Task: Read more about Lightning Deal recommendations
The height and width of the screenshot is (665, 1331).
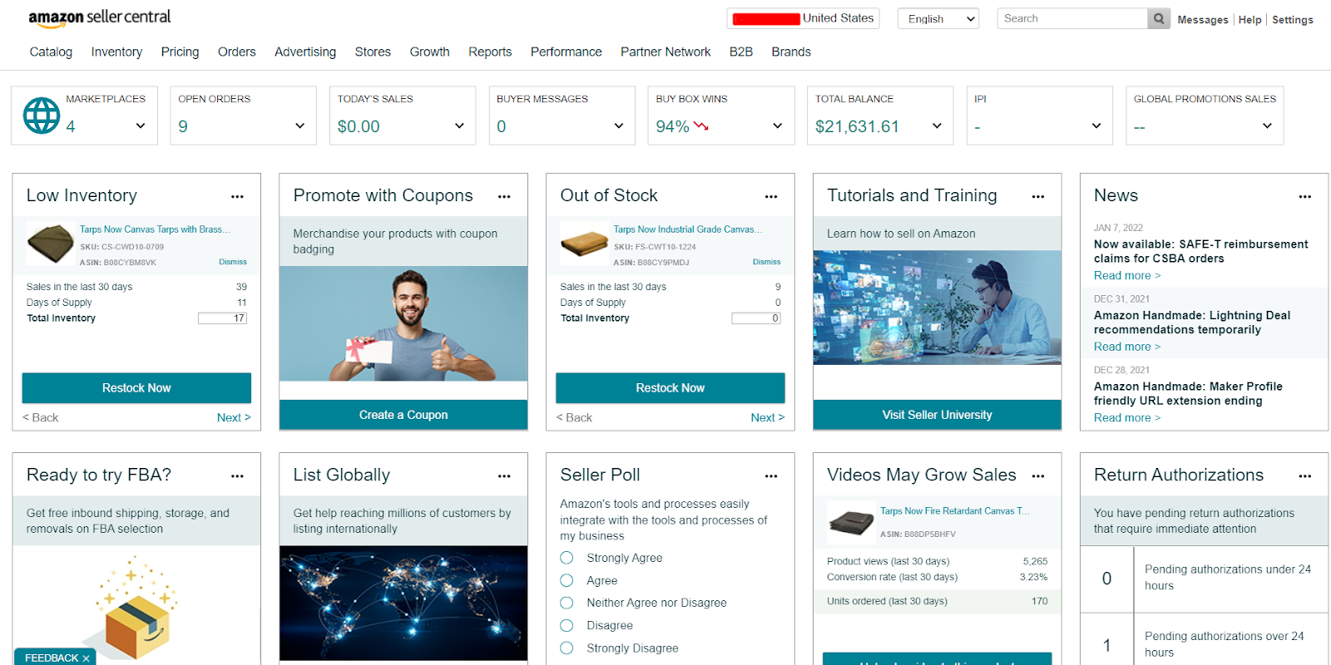Action: 1127,347
